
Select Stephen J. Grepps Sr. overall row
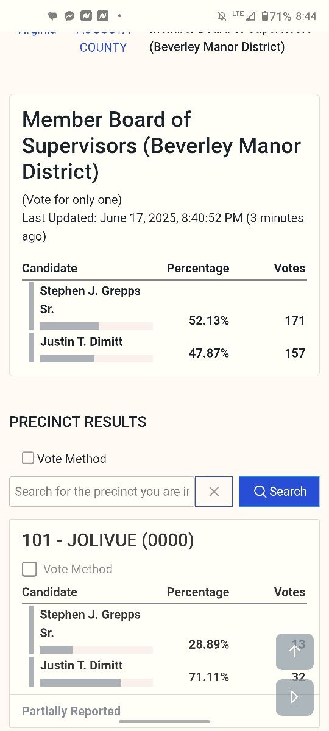point(168,306)
